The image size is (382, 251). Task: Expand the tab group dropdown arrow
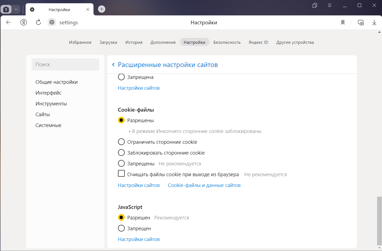(x=16, y=9)
